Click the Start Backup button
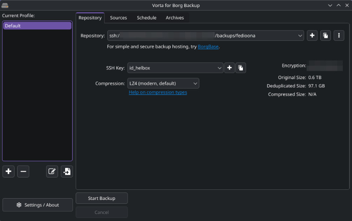The image size is (352, 221). click(102, 198)
